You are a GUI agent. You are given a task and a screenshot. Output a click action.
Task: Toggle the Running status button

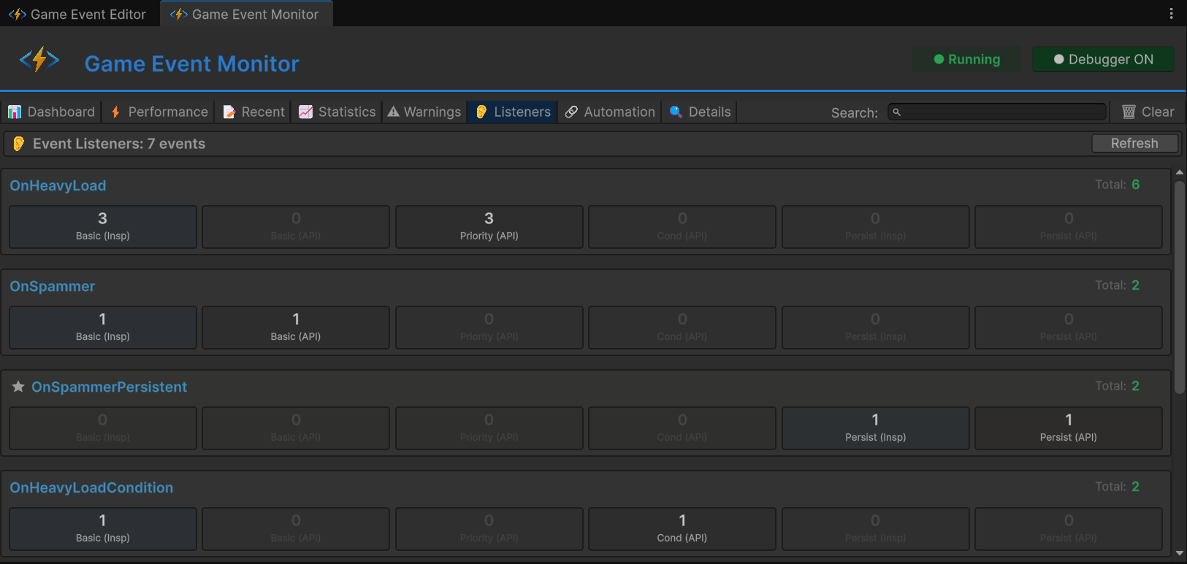coord(966,60)
